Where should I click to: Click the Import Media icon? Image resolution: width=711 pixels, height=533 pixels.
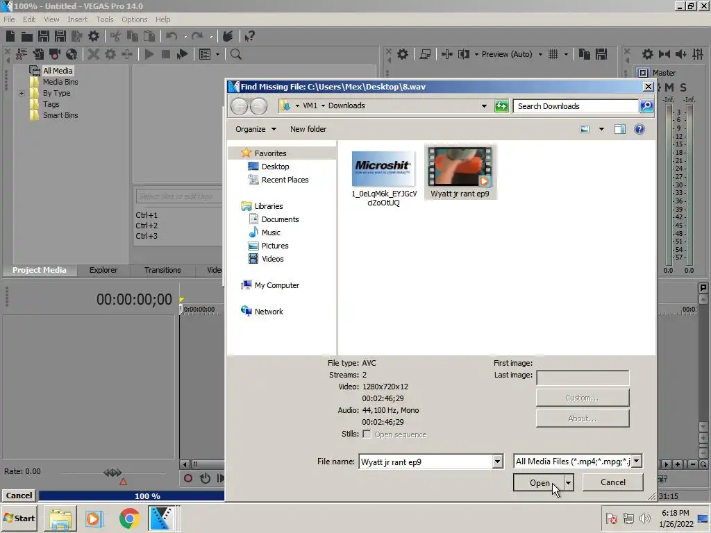(x=38, y=54)
